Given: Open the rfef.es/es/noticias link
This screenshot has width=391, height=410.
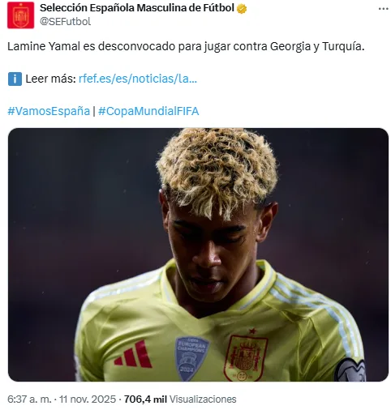Looking at the screenshot, I should pos(138,79).
